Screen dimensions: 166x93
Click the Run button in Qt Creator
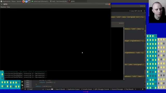22,82
